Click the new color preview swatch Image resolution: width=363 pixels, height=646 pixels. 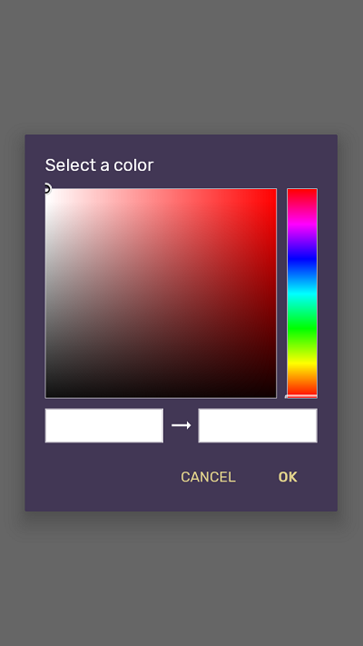(x=258, y=425)
